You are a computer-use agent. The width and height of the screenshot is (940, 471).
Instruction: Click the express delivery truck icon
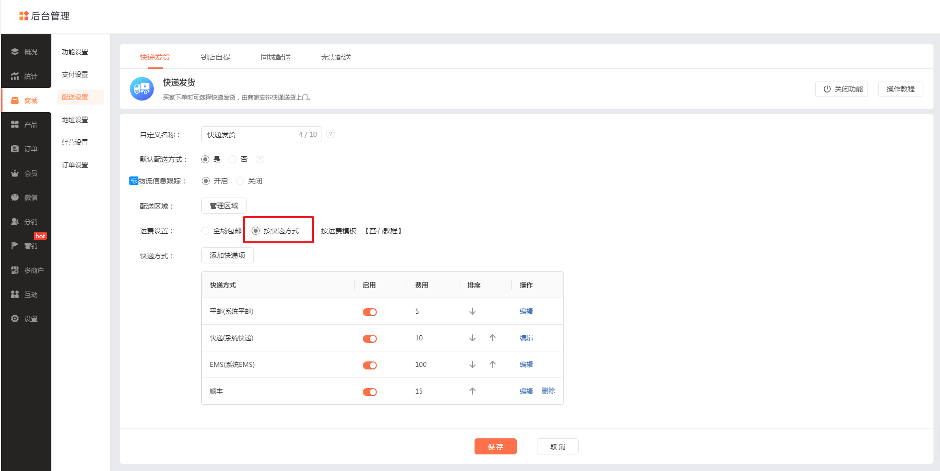142,89
